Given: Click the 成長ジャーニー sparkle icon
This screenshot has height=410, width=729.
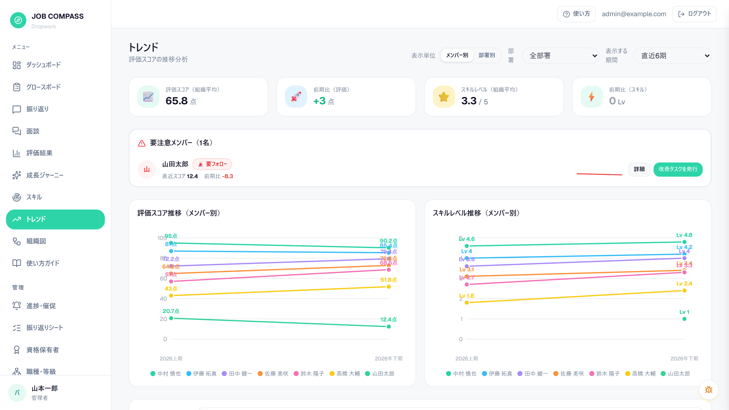Looking at the screenshot, I should pyautogui.click(x=17, y=175).
